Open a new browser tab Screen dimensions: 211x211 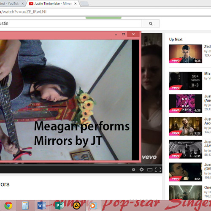[x=84, y=4]
